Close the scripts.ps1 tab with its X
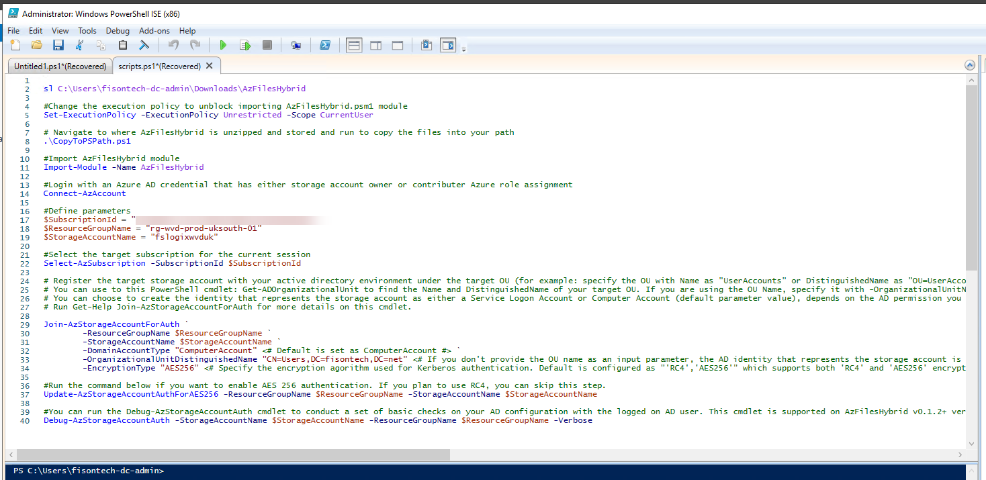986x480 pixels. pyautogui.click(x=210, y=66)
